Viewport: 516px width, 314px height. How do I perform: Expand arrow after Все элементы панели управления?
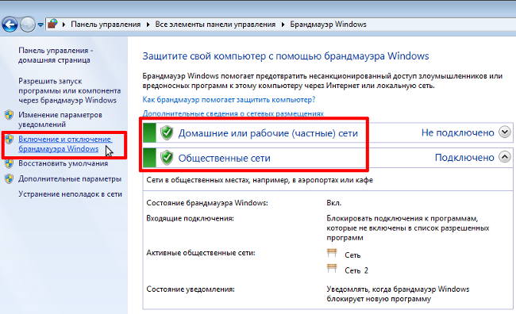[x=283, y=25]
